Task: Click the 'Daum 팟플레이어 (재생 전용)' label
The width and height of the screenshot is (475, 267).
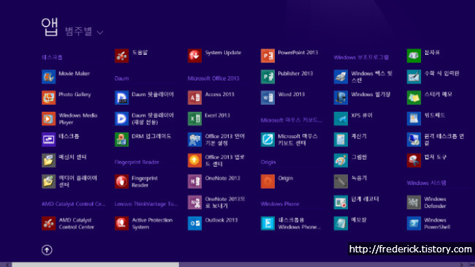Action: pos(153,119)
